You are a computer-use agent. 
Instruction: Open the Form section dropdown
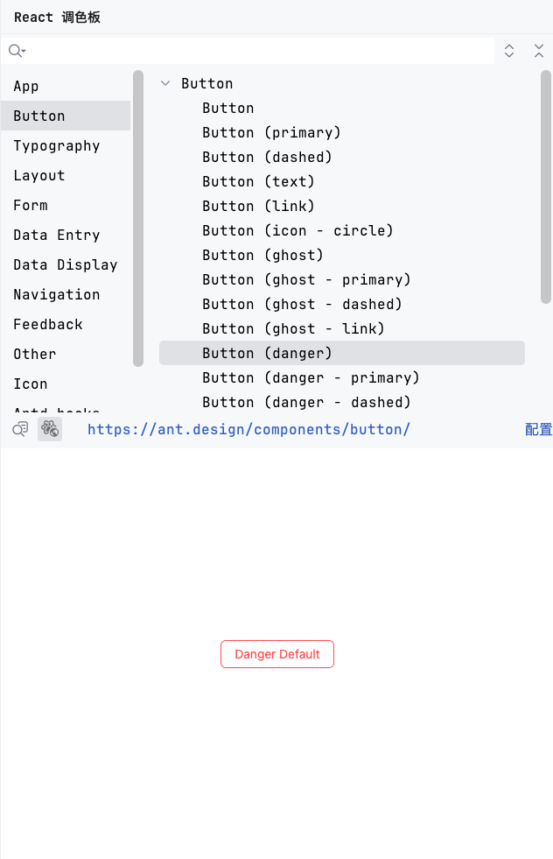tap(30, 205)
